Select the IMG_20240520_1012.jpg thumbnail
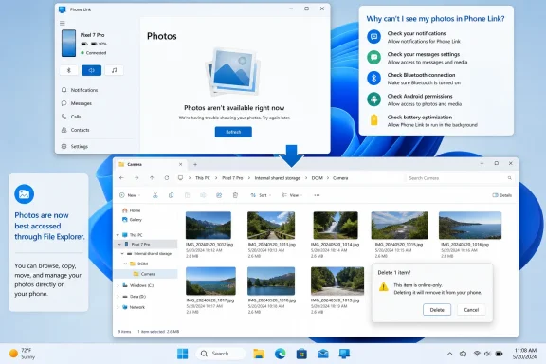The image size is (546, 364). click(209, 226)
